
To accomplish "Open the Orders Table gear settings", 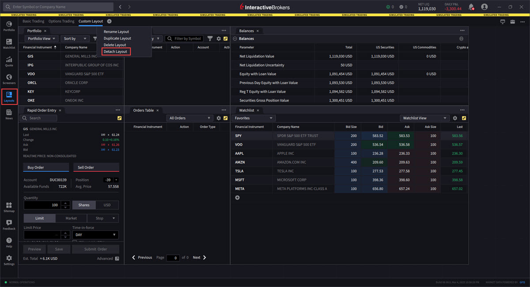I will coord(218,118).
